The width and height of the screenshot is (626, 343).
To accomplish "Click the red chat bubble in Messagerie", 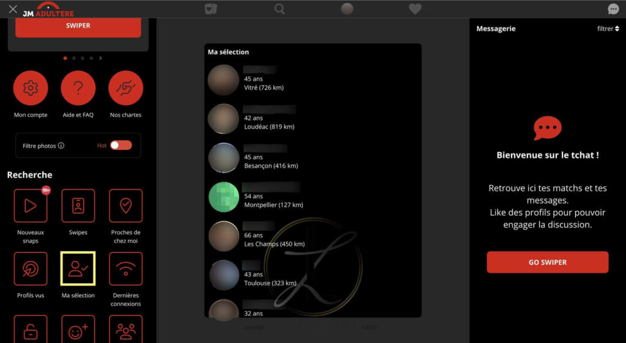I will [x=547, y=128].
